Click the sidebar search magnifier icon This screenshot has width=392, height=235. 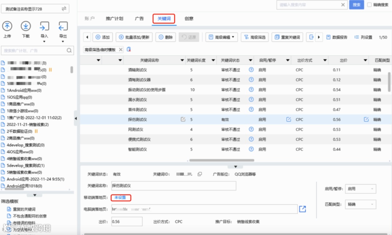click(69, 50)
